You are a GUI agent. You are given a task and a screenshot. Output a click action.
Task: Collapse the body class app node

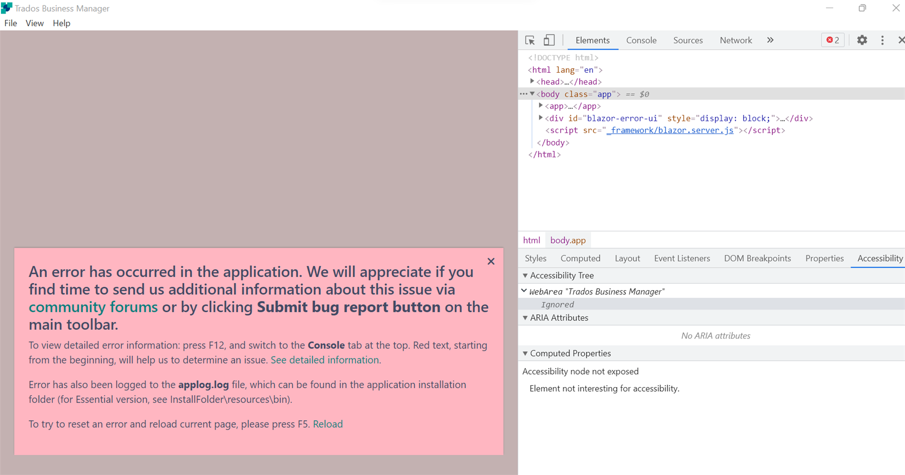532,94
